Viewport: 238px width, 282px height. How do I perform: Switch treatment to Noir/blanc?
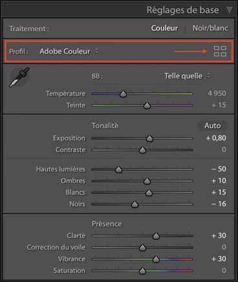coord(210,28)
